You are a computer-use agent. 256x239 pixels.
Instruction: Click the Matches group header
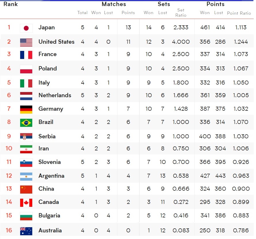(114, 4)
